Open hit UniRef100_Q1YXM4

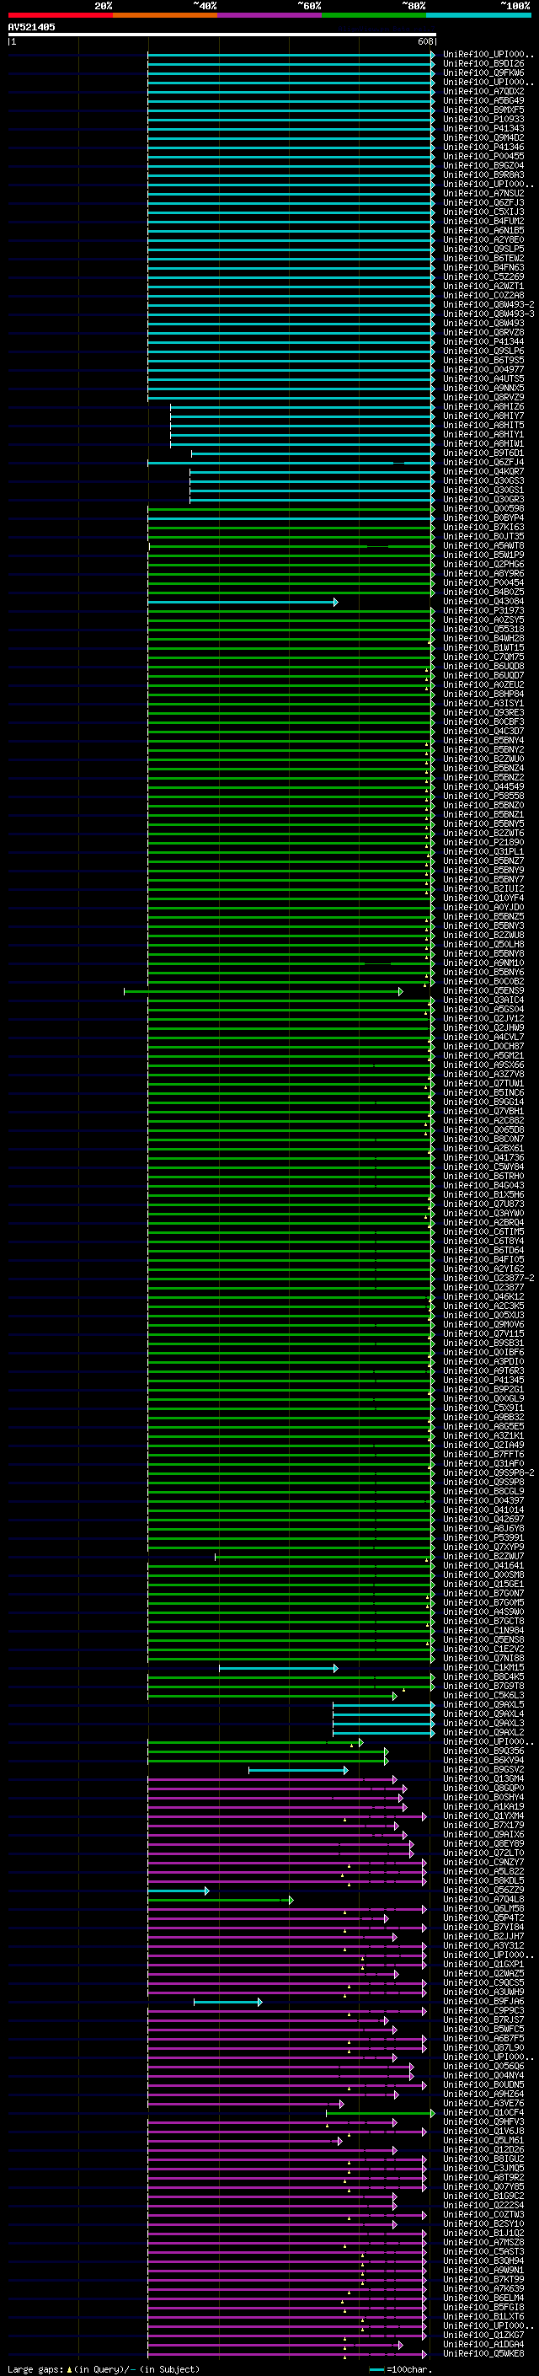pyautogui.click(x=483, y=1816)
